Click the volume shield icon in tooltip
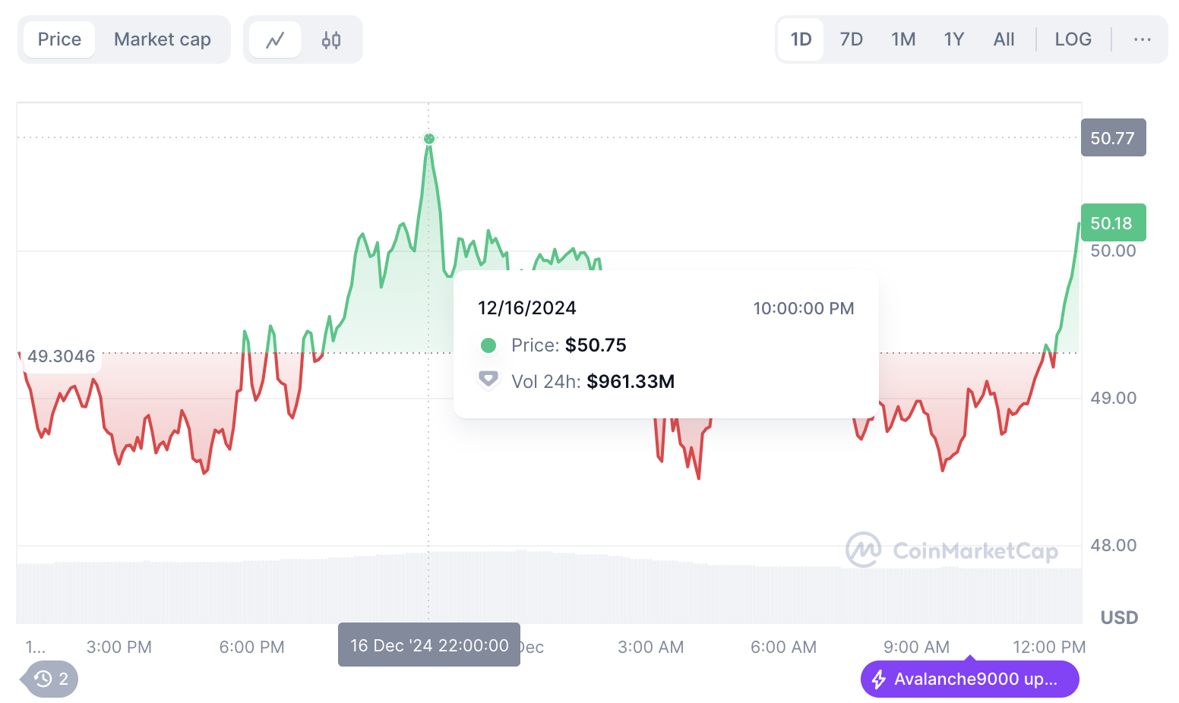The image size is (1179, 703). click(488, 380)
